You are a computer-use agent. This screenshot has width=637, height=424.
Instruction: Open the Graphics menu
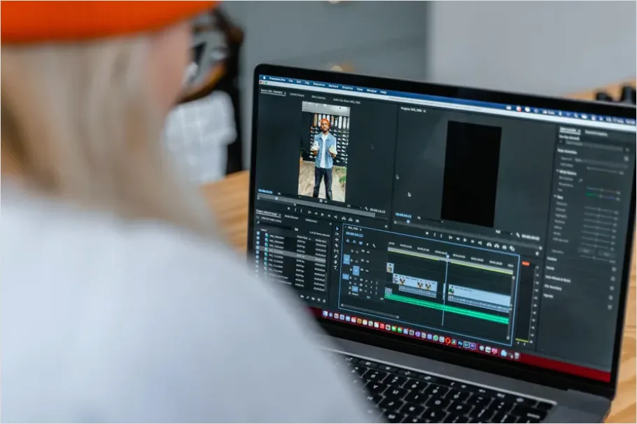point(347,87)
